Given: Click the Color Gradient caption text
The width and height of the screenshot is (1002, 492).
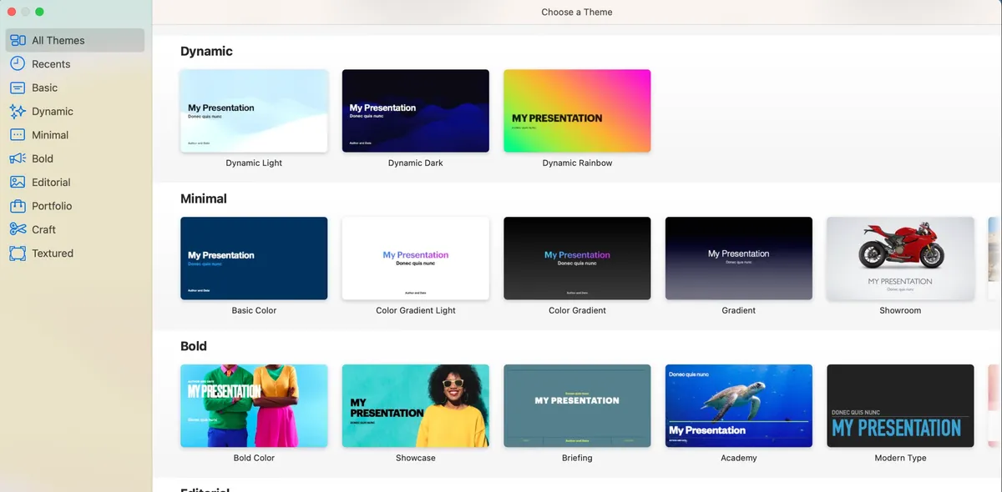Looking at the screenshot, I should click(577, 310).
